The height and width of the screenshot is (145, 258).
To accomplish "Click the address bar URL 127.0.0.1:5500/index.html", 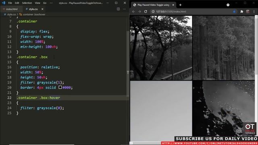I will [x=171, y=12].
